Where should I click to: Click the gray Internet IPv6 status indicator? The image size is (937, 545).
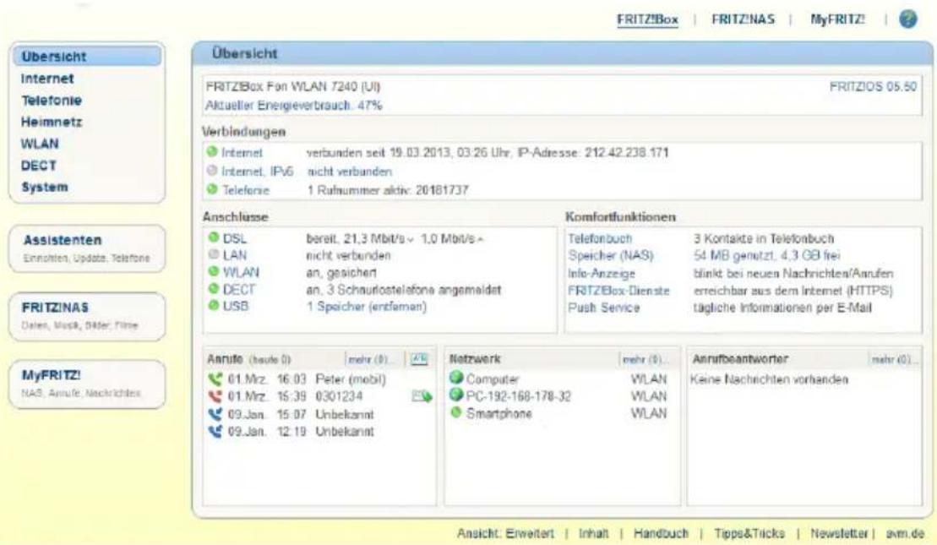[212, 171]
